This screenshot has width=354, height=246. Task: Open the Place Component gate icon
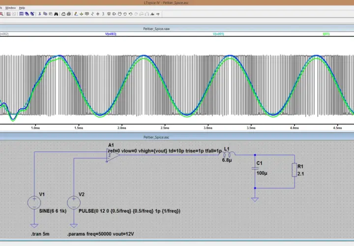[114, 14]
